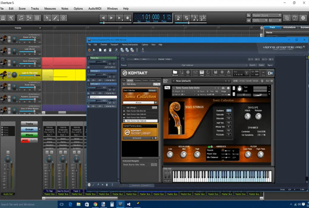Open Kontakt Browse folder icon
The width and height of the screenshot is (309, 208).
pyautogui.click(x=175, y=73)
